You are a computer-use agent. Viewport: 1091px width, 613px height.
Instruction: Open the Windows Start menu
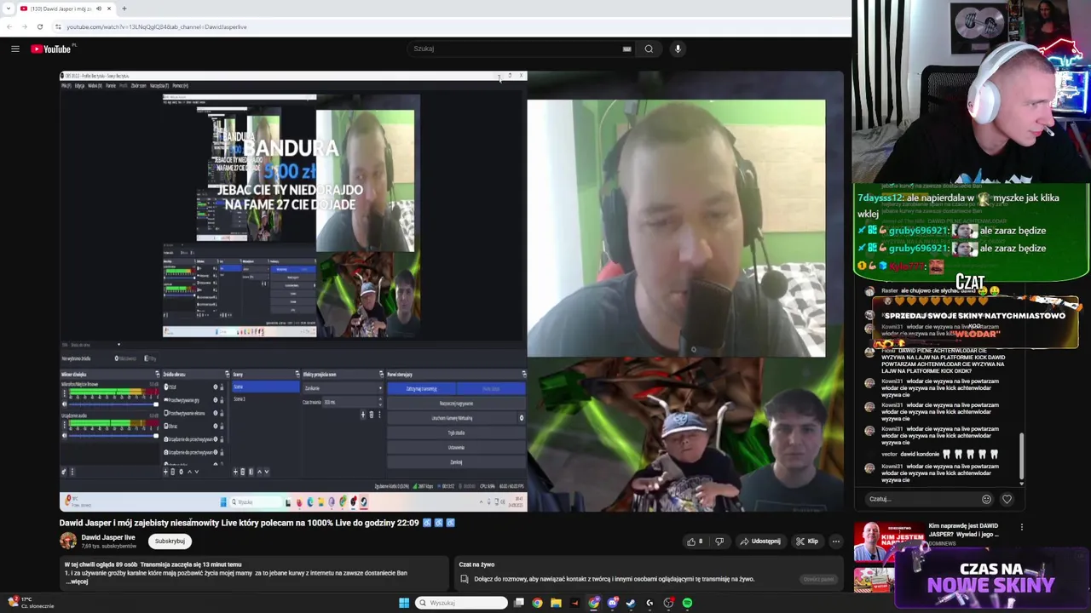coord(403,603)
